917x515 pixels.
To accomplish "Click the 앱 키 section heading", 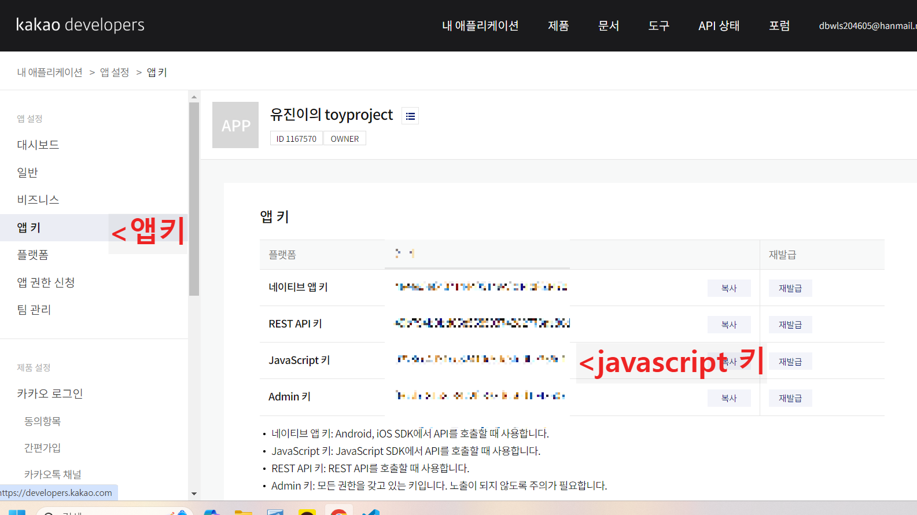I will (275, 216).
